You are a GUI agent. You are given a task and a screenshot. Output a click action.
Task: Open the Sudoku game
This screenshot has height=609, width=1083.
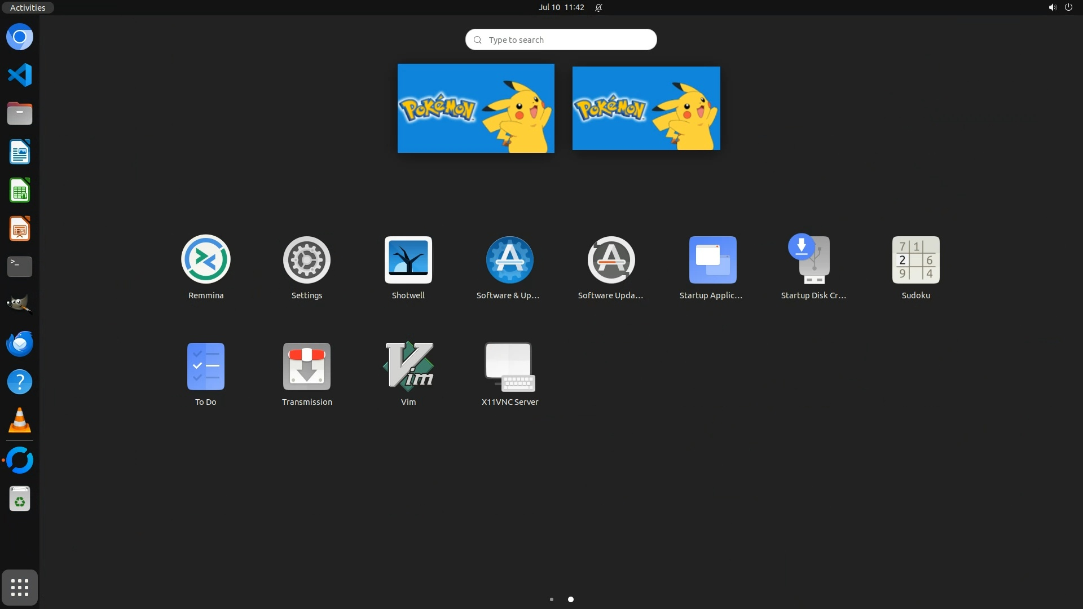915,260
